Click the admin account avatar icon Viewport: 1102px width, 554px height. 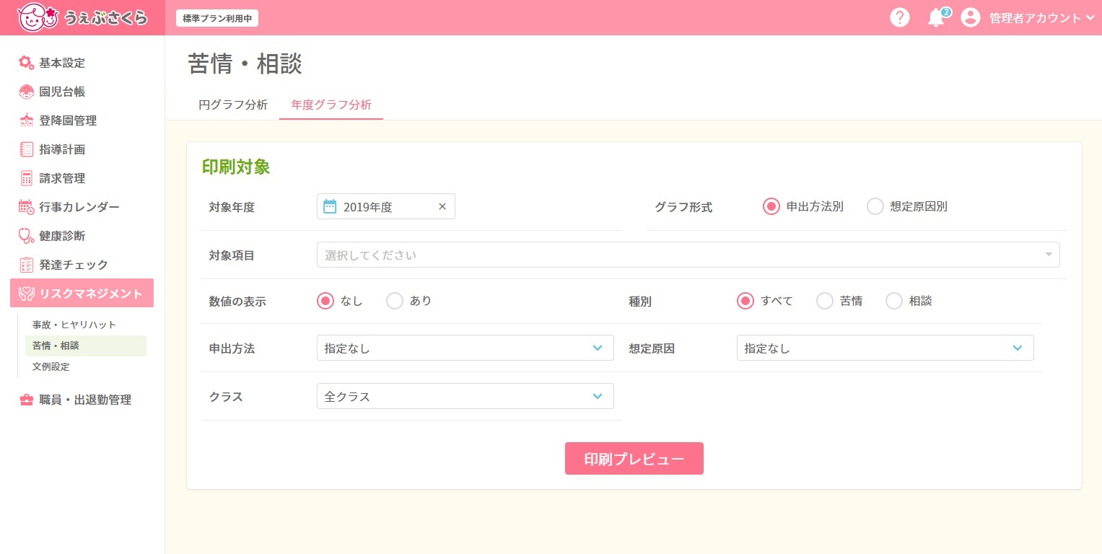click(x=970, y=18)
